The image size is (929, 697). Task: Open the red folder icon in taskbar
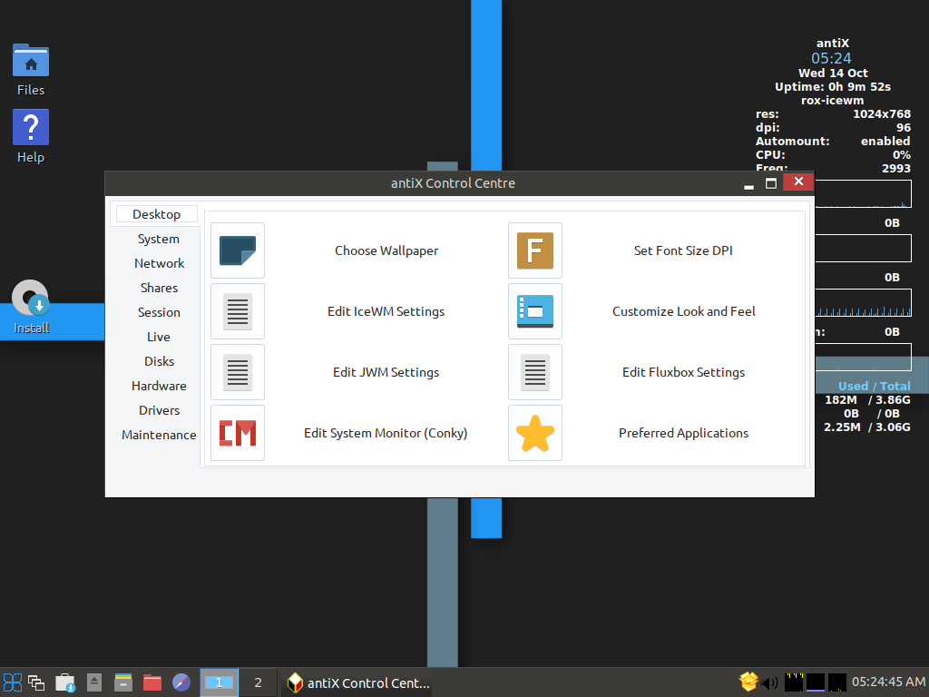point(152,682)
